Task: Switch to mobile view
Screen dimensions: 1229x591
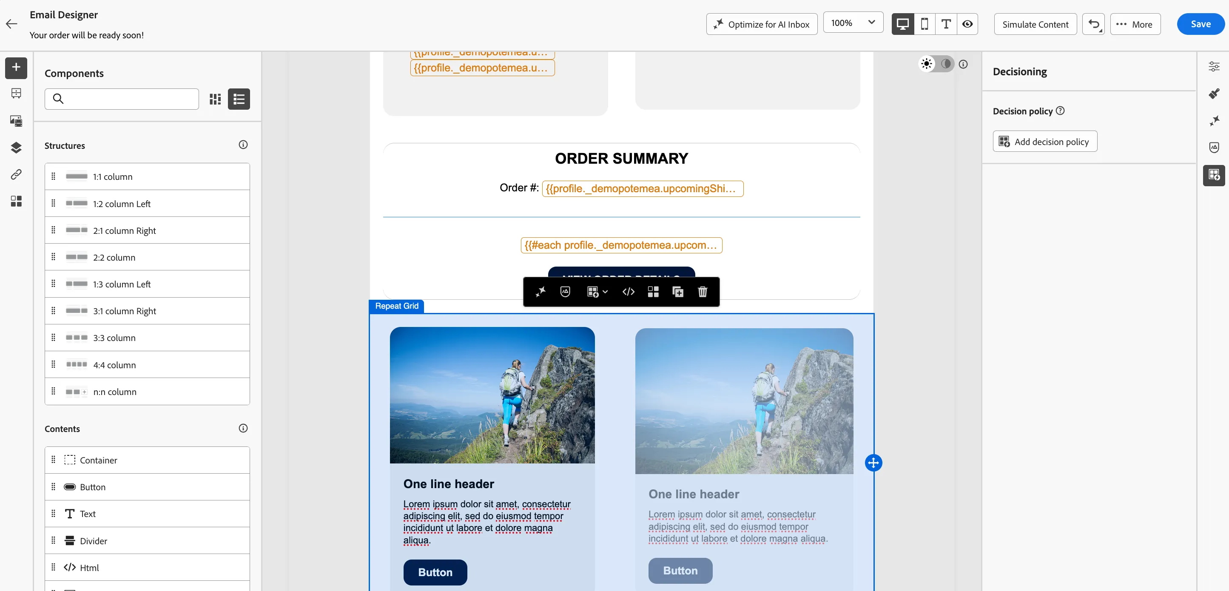Action: tap(924, 24)
